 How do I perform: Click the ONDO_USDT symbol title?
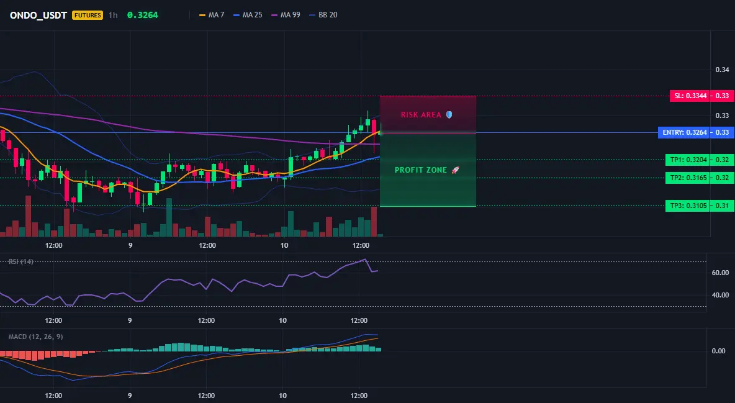pos(38,15)
